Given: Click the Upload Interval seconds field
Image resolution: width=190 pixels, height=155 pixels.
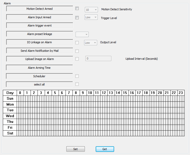Looking at the screenshot, I should pos(98,58).
